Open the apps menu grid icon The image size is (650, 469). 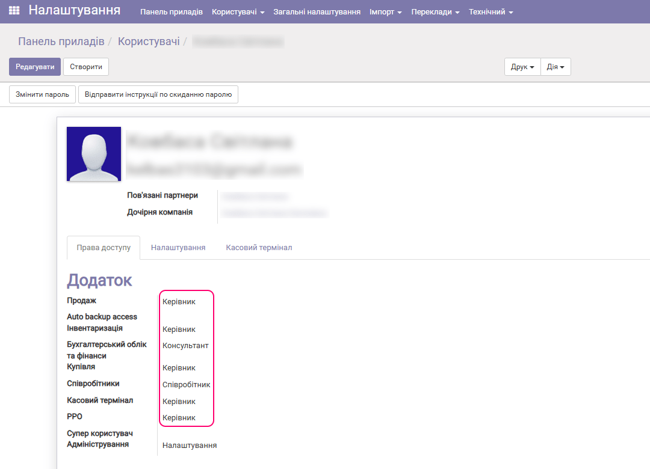(x=13, y=11)
